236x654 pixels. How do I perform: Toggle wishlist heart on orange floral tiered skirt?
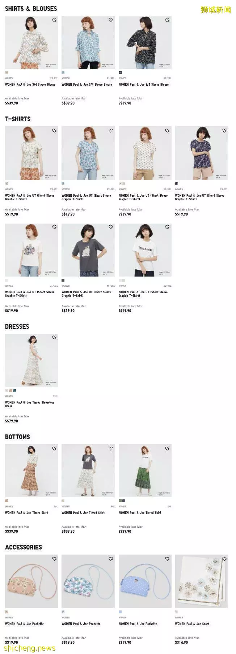pyautogui.click(x=54, y=449)
